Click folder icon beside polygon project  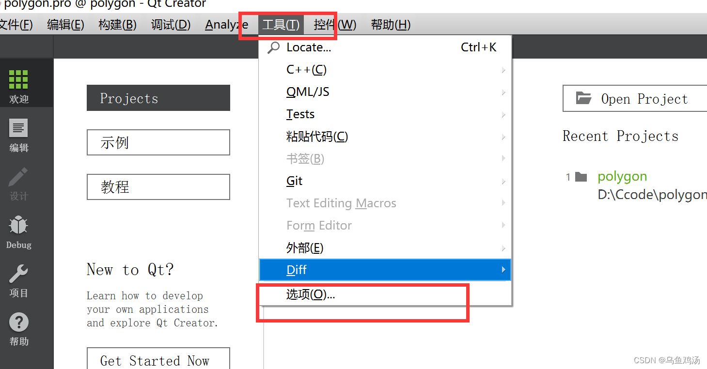point(581,177)
